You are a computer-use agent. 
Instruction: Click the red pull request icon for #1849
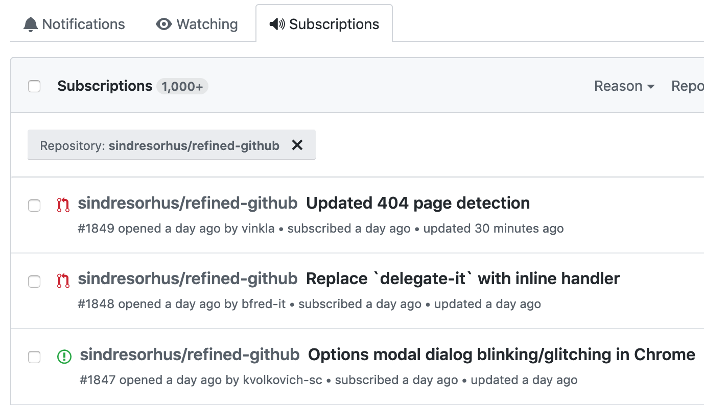[x=62, y=204]
